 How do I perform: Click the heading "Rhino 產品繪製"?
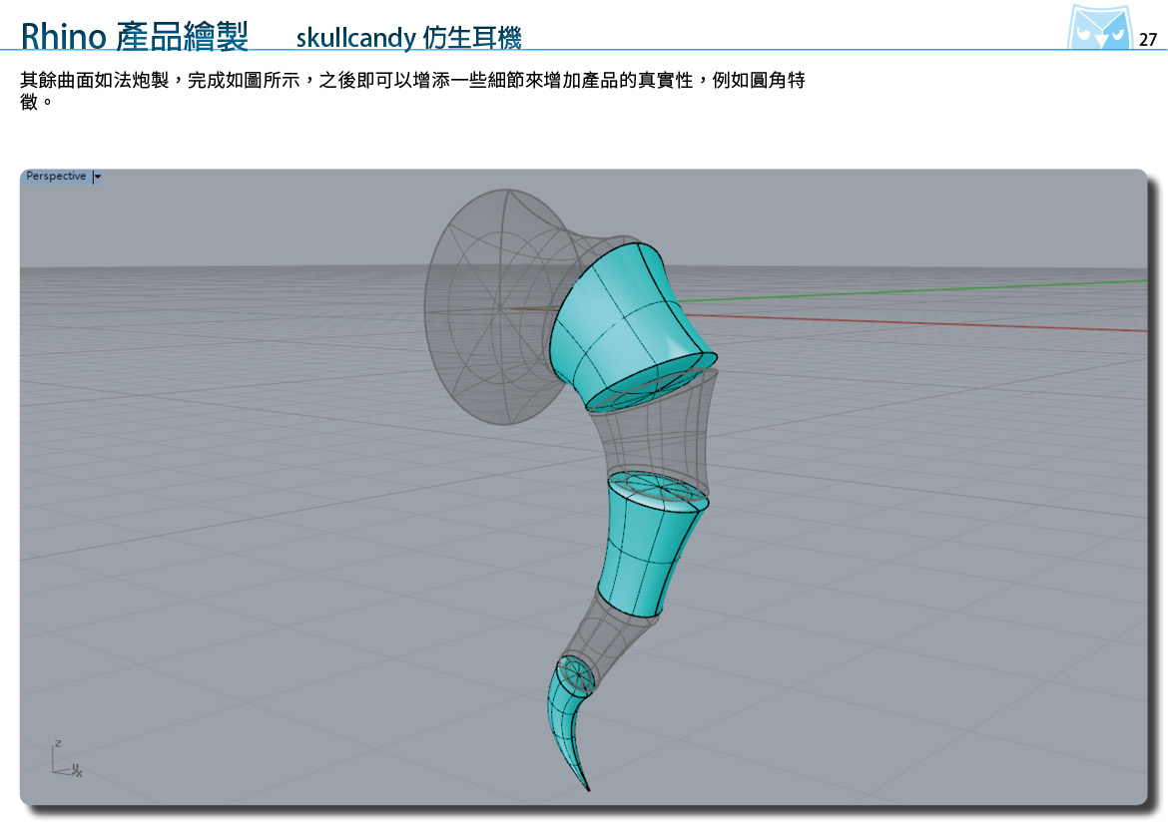point(134,36)
